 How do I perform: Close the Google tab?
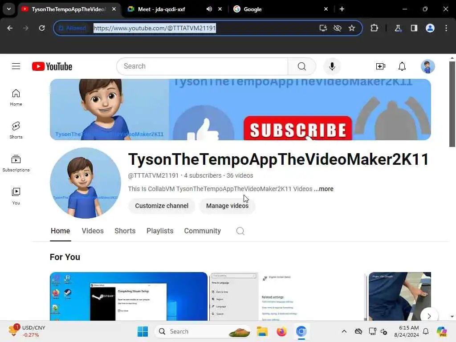(x=326, y=9)
